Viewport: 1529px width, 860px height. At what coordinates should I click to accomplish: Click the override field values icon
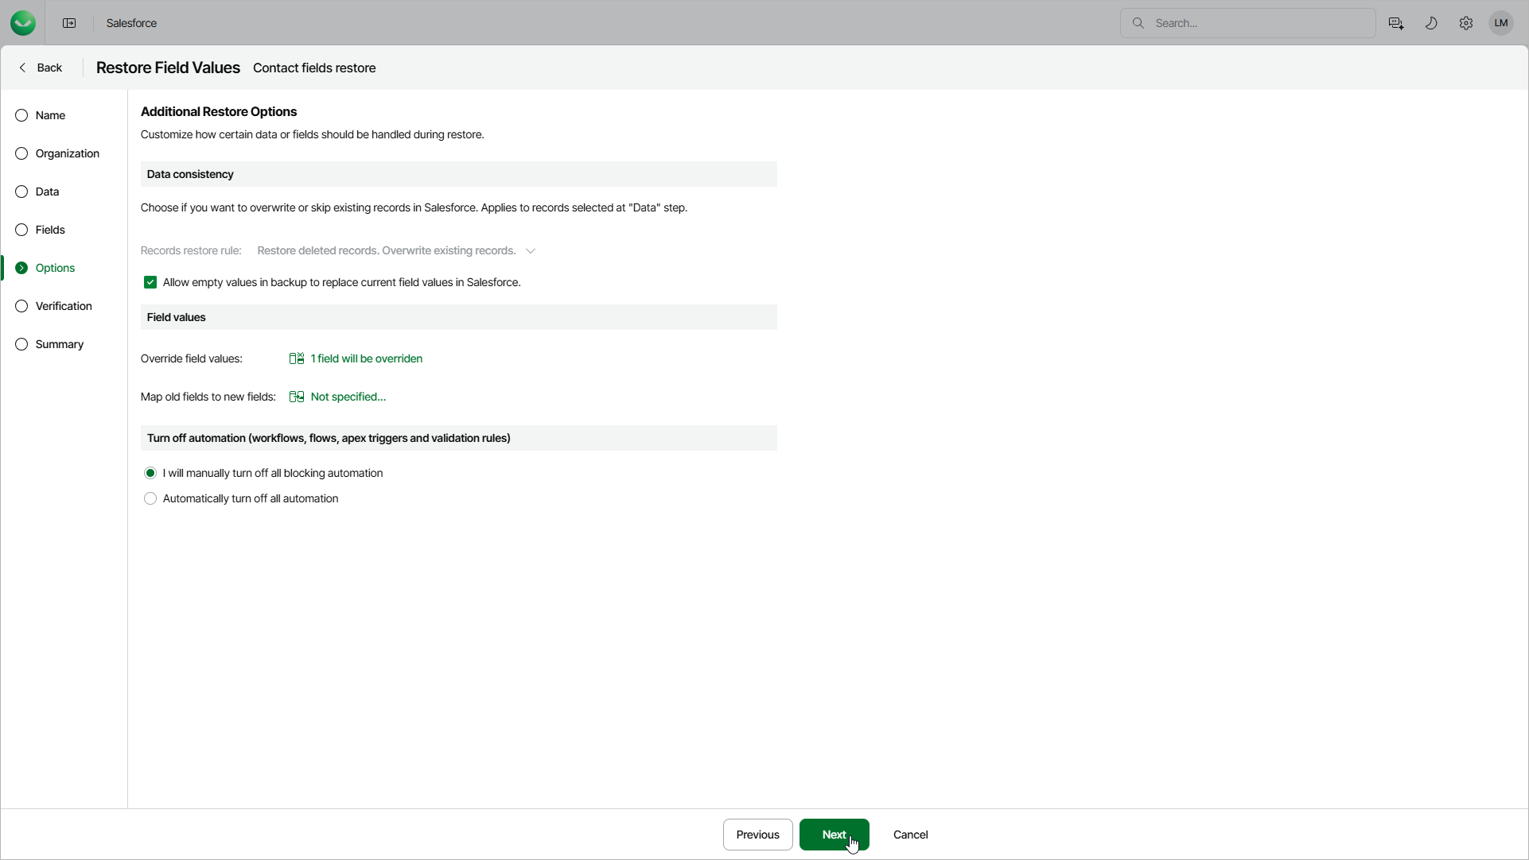coord(296,358)
